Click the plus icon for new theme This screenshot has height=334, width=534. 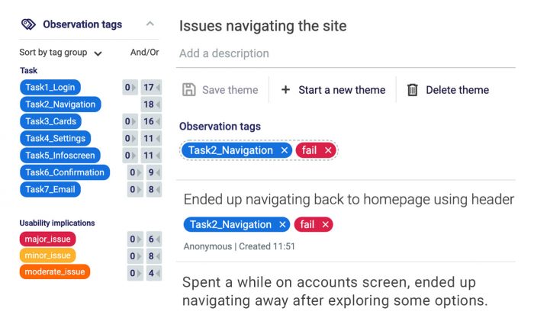pyautogui.click(x=285, y=90)
